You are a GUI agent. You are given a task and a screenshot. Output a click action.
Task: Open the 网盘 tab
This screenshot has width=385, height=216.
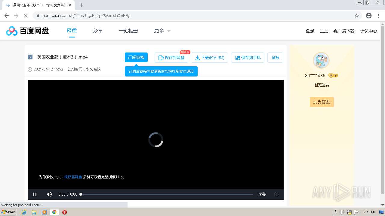[x=72, y=31]
